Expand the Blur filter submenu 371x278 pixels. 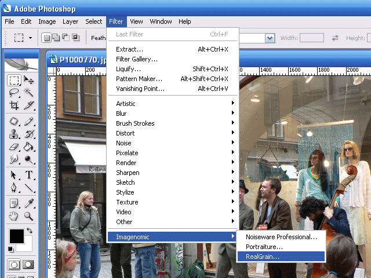[173, 114]
